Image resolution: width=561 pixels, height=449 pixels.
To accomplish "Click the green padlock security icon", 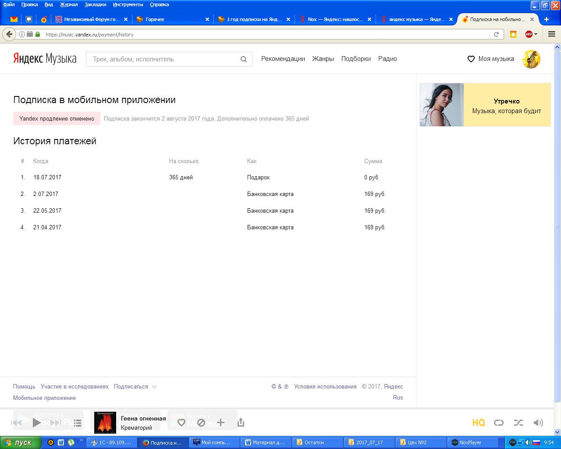I will (38, 34).
